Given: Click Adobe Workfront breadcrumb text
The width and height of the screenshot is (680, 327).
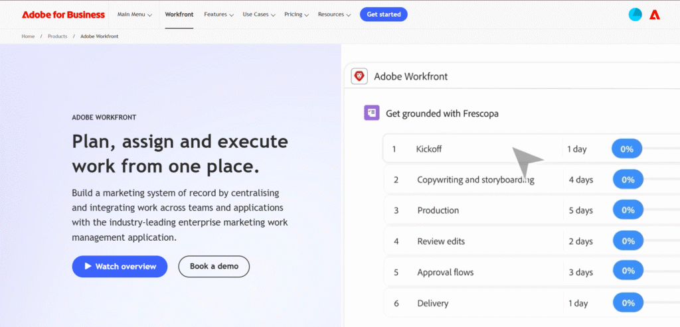Looking at the screenshot, I should click(100, 36).
